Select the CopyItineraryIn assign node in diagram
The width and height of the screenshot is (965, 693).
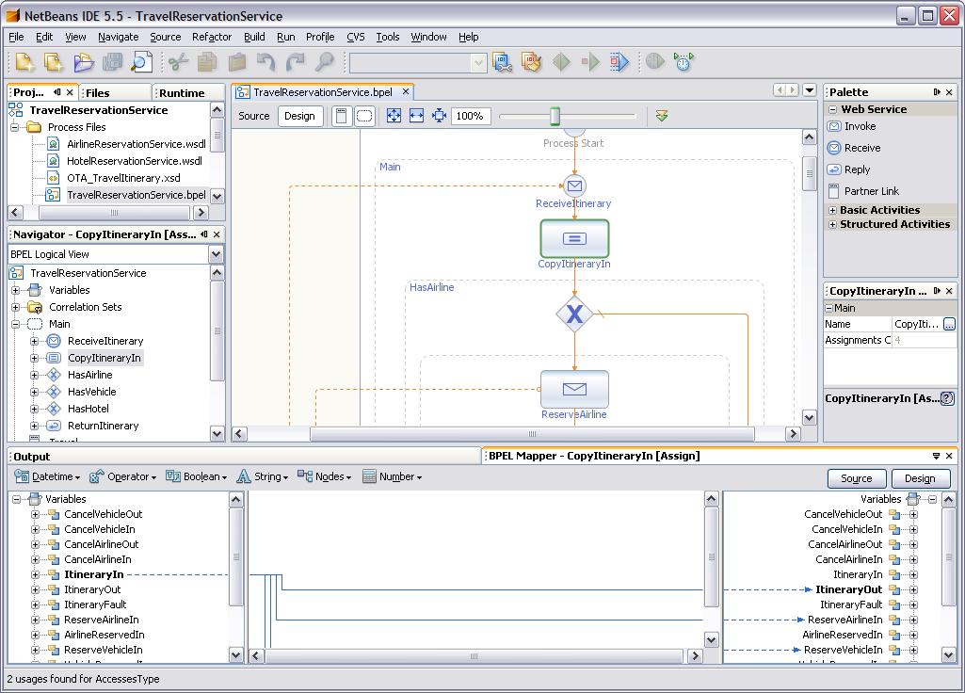[574, 238]
